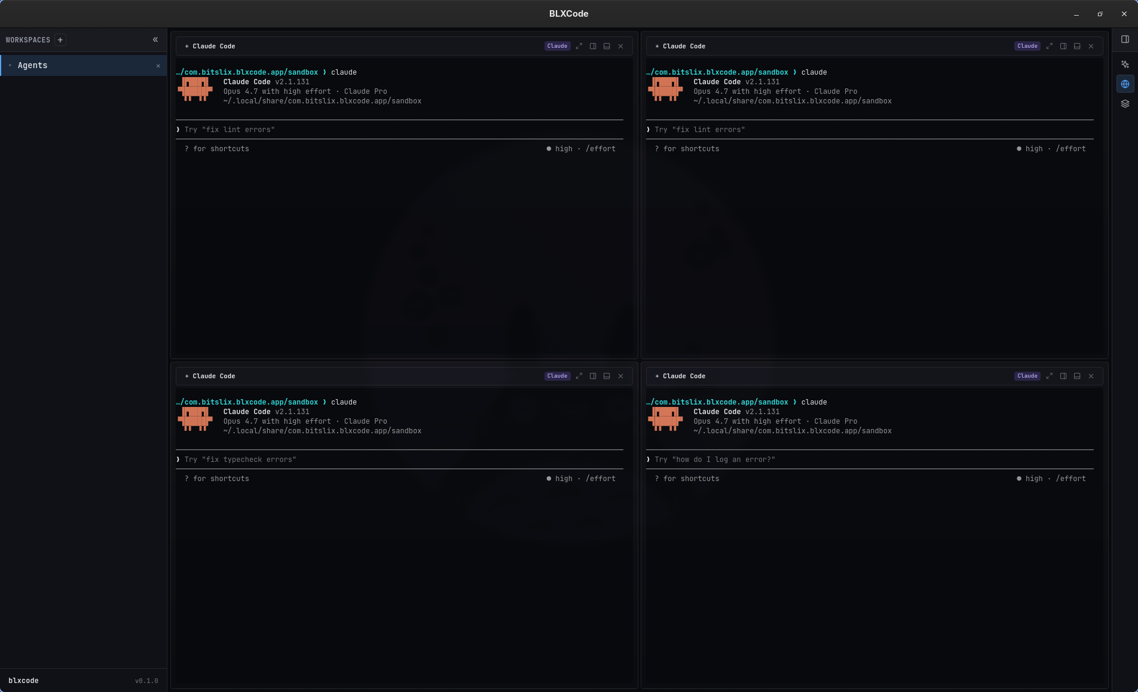1138x692 pixels.
Task: Select the top-right pane's Claude Code title
Action: (x=684, y=46)
